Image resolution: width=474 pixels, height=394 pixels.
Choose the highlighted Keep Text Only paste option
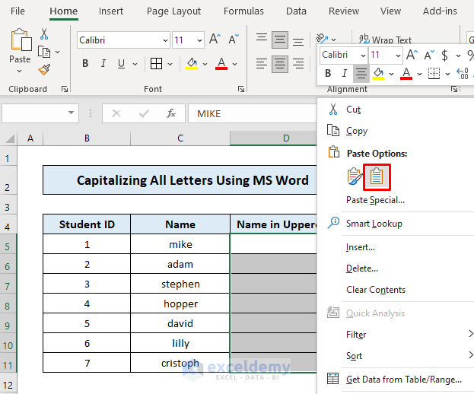[x=376, y=176]
